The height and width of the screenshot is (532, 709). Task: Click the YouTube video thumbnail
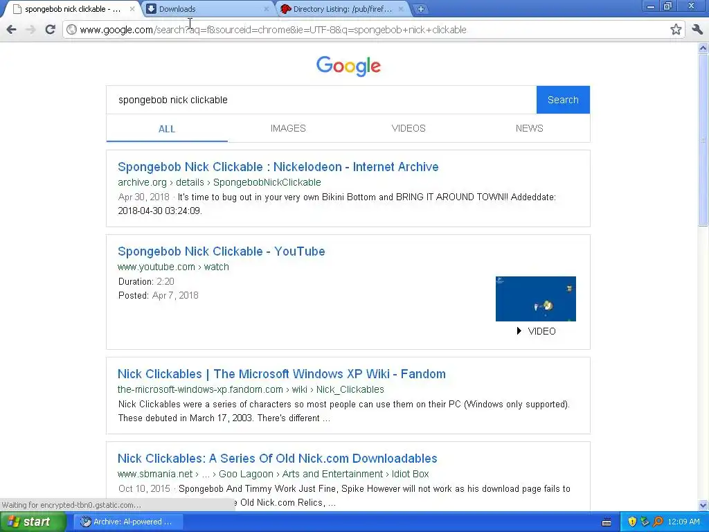click(536, 299)
